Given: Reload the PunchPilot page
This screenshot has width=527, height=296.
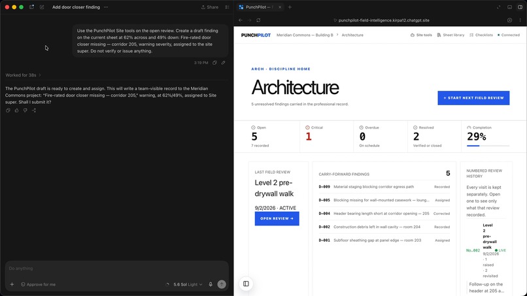Looking at the screenshot, I should (x=258, y=20).
